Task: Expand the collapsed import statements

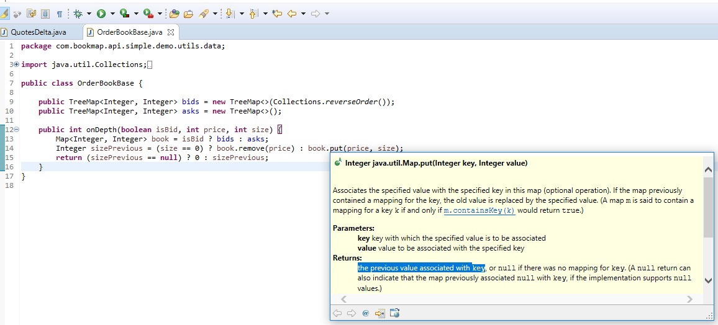Action: click(x=16, y=65)
